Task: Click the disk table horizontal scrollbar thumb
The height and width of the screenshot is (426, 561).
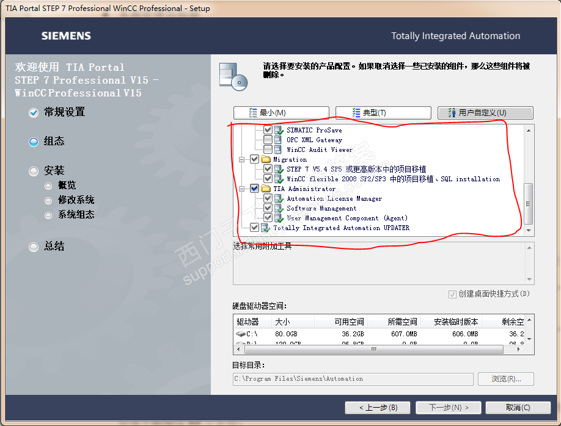Action: click(373, 350)
